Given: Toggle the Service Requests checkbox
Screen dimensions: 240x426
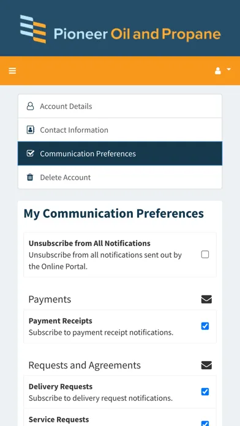Looking at the screenshot, I should pos(205,423).
